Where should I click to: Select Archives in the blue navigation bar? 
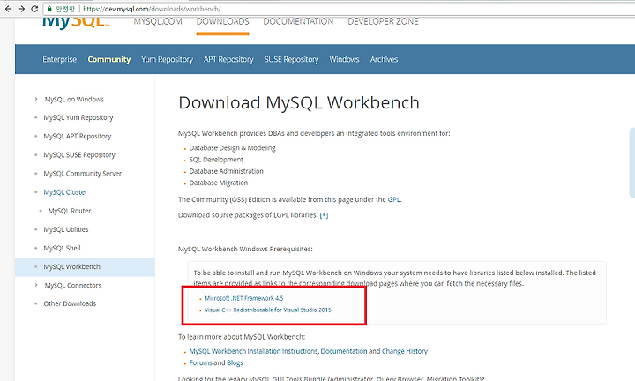click(384, 59)
